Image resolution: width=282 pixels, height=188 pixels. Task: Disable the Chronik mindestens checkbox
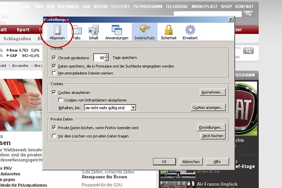pyautogui.click(x=54, y=58)
